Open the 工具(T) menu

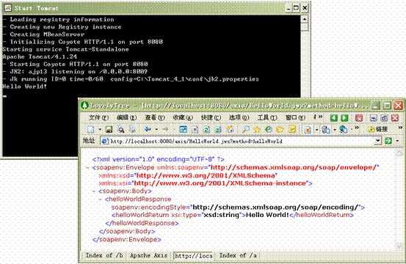pos(267,117)
